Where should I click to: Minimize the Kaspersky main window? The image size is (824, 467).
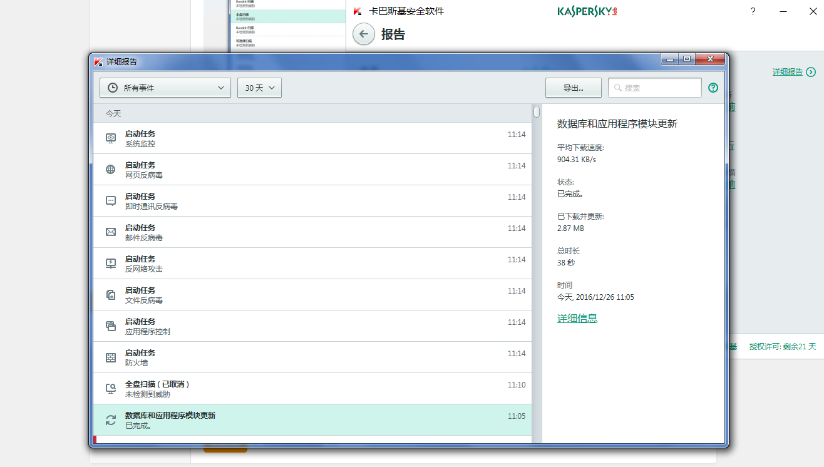tap(783, 11)
